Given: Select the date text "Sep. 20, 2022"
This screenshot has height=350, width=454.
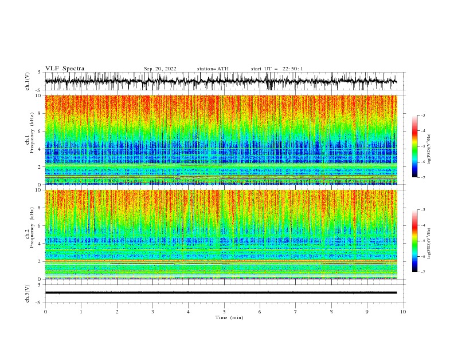Looking at the screenshot, I should (x=160, y=69).
